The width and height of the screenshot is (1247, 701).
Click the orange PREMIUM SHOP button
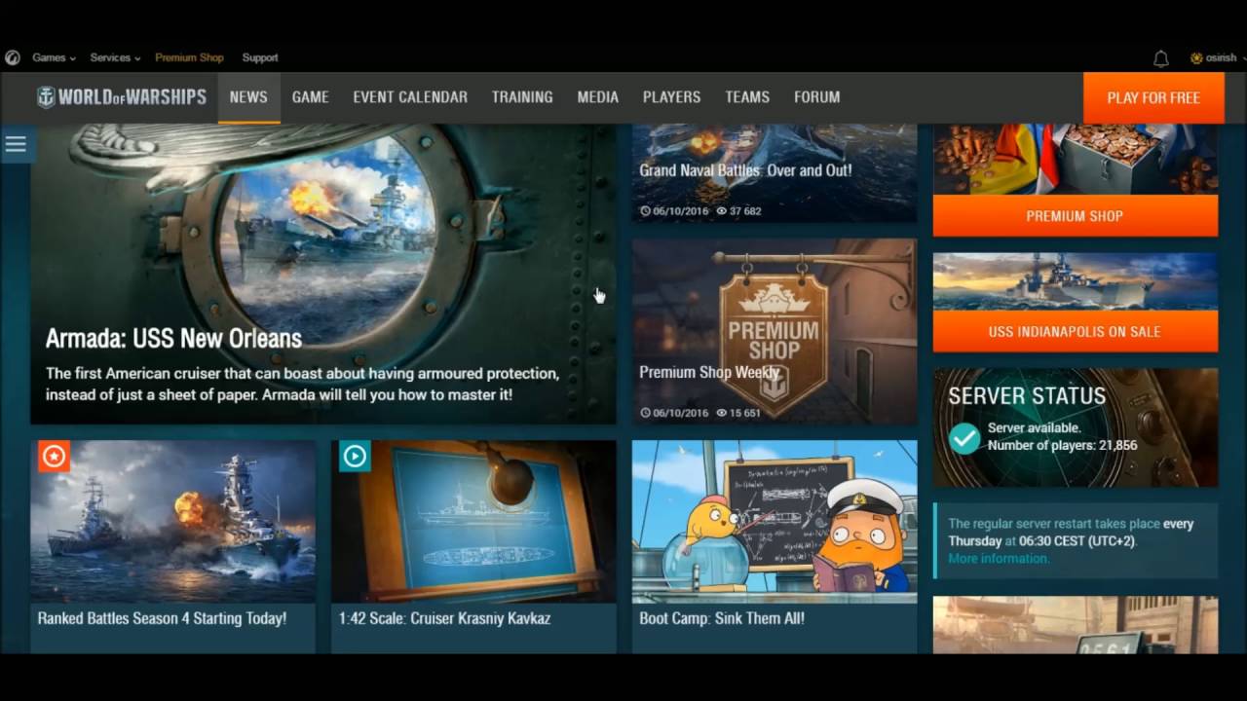point(1075,216)
